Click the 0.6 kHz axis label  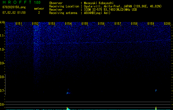(2, 105)
